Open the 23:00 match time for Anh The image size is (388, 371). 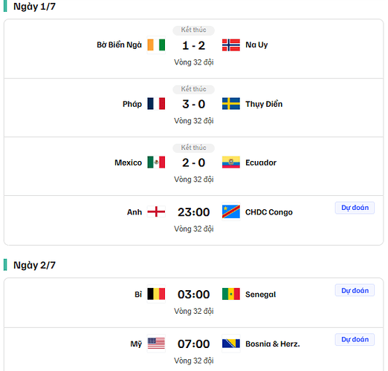click(193, 212)
